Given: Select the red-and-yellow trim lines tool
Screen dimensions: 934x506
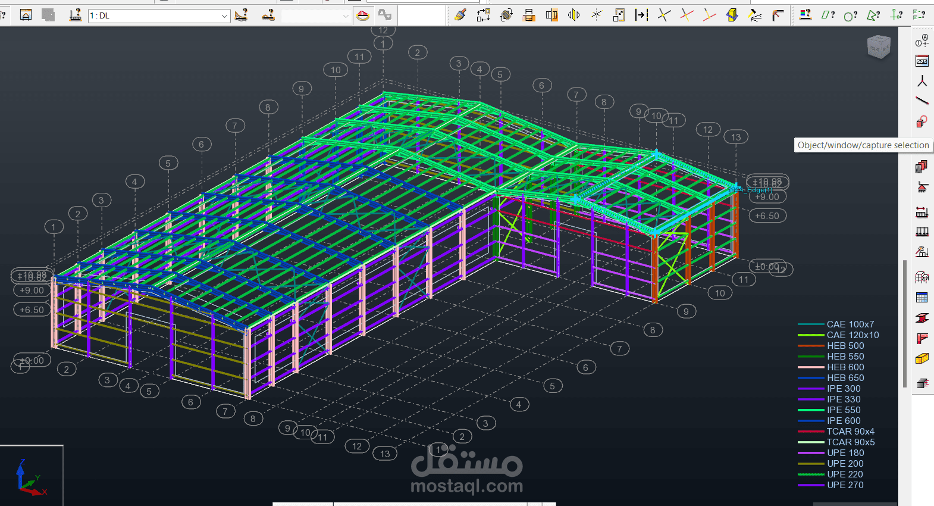Looking at the screenshot, I should click(x=687, y=15).
